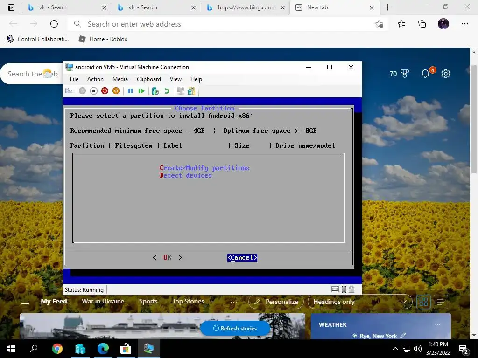Open the notifications bell

[x=426, y=73]
